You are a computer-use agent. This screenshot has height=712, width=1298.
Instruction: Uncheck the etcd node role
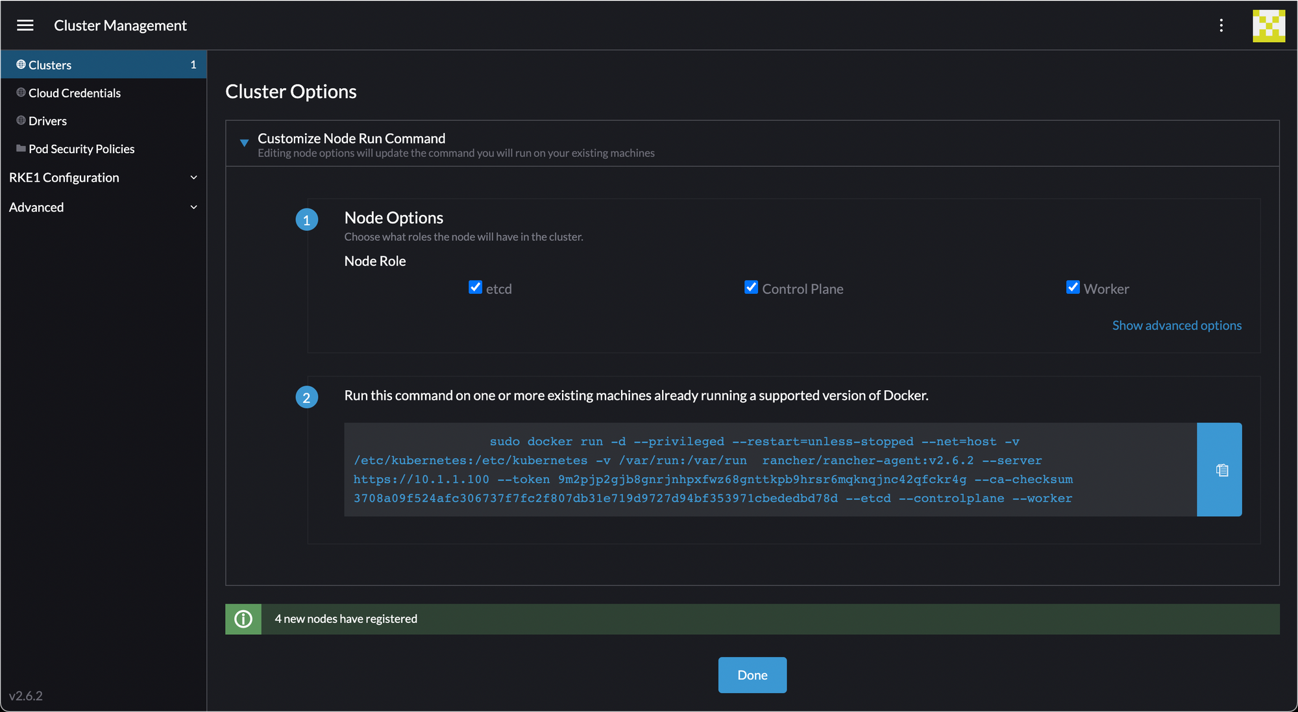coord(475,288)
